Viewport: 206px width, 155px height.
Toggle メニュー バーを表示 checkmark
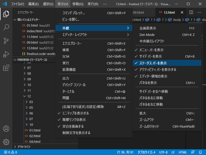tap(167, 50)
